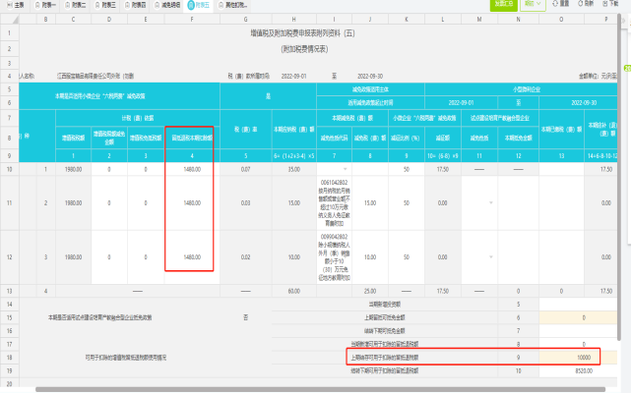Click the 上期留抵可抵免金额 input cell showing 0

pyautogui.click(x=578, y=317)
